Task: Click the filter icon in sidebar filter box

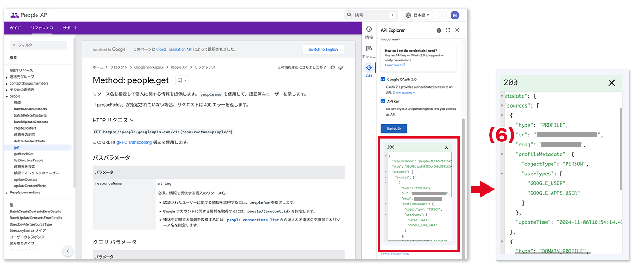Action: [x=14, y=45]
